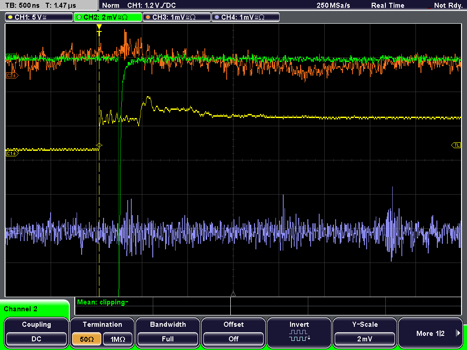Image resolution: width=467 pixels, height=350 pixels.
Task: Set termination to 50Ω
Action: pyautogui.click(x=87, y=339)
